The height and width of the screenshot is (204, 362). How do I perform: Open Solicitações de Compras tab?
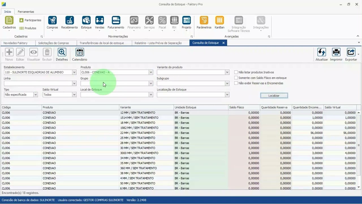tap(53, 43)
